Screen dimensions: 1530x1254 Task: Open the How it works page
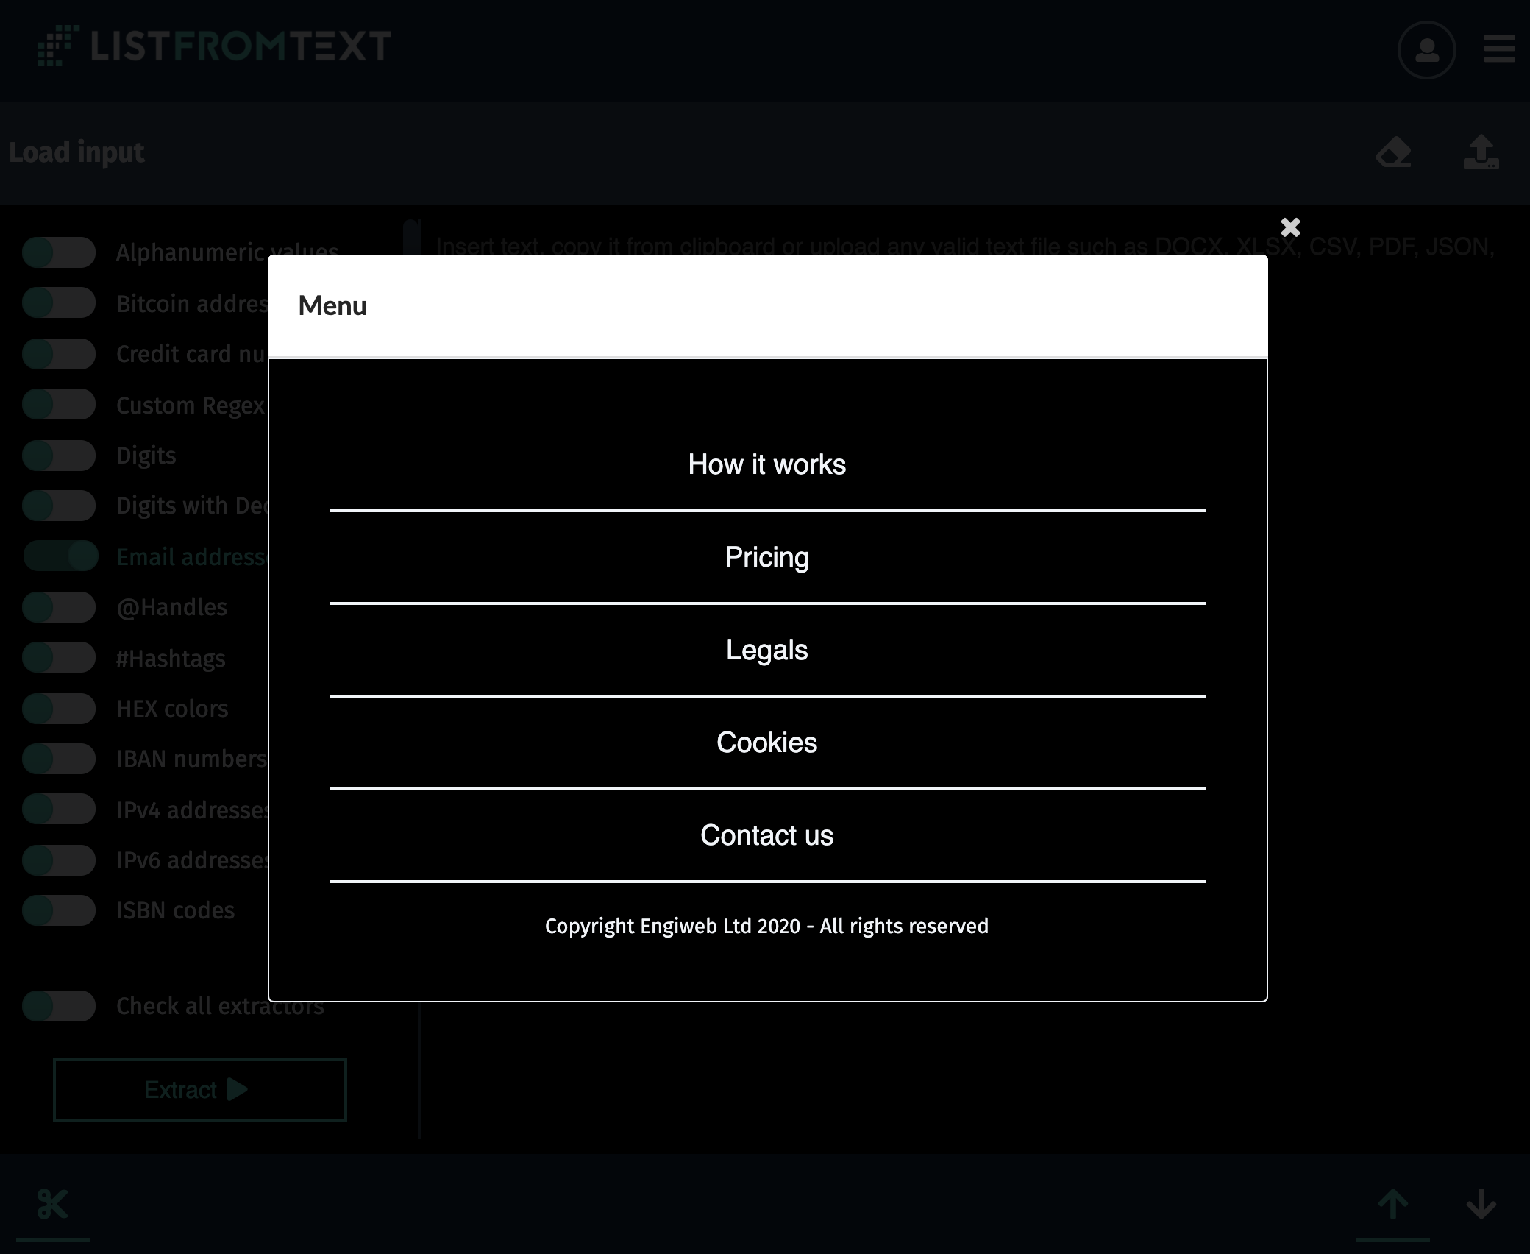click(x=767, y=464)
